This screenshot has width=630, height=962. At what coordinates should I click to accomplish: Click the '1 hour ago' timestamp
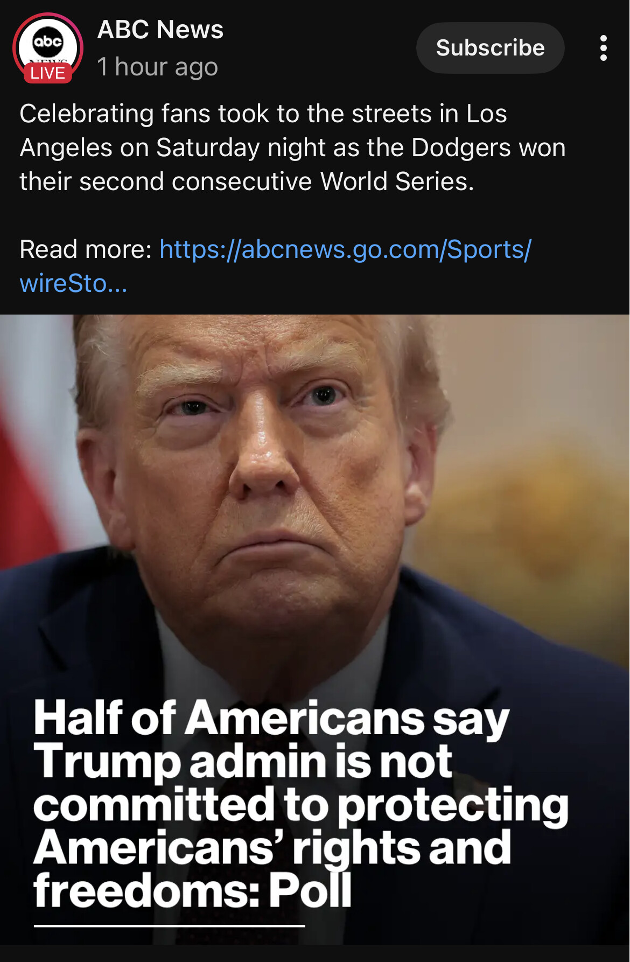[157, 67]
